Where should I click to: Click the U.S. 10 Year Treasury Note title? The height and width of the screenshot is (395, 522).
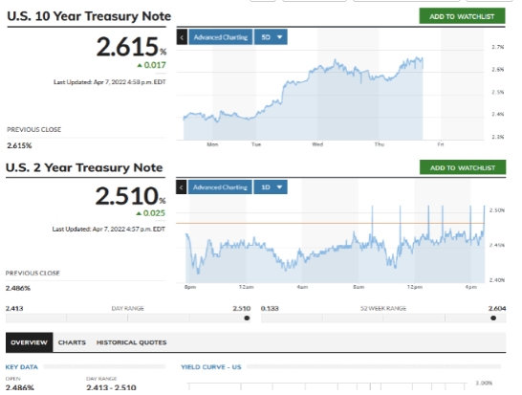pos(89,16)
